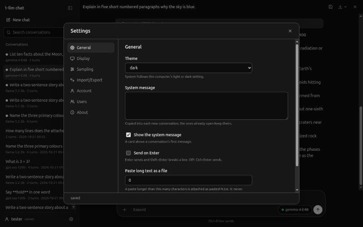The width and height of the screenshot is (363, 227).
Task: Open the 'List ten facts about the Moon' conversation
Action: (34, 56)
